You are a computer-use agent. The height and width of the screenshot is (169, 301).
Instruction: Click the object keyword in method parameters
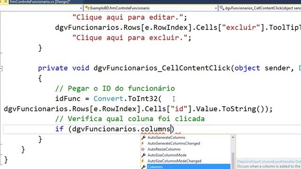[x=247, y=68]
